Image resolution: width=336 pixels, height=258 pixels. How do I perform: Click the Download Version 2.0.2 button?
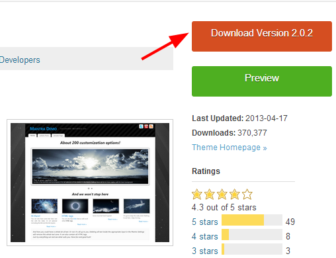pos(262,36)
